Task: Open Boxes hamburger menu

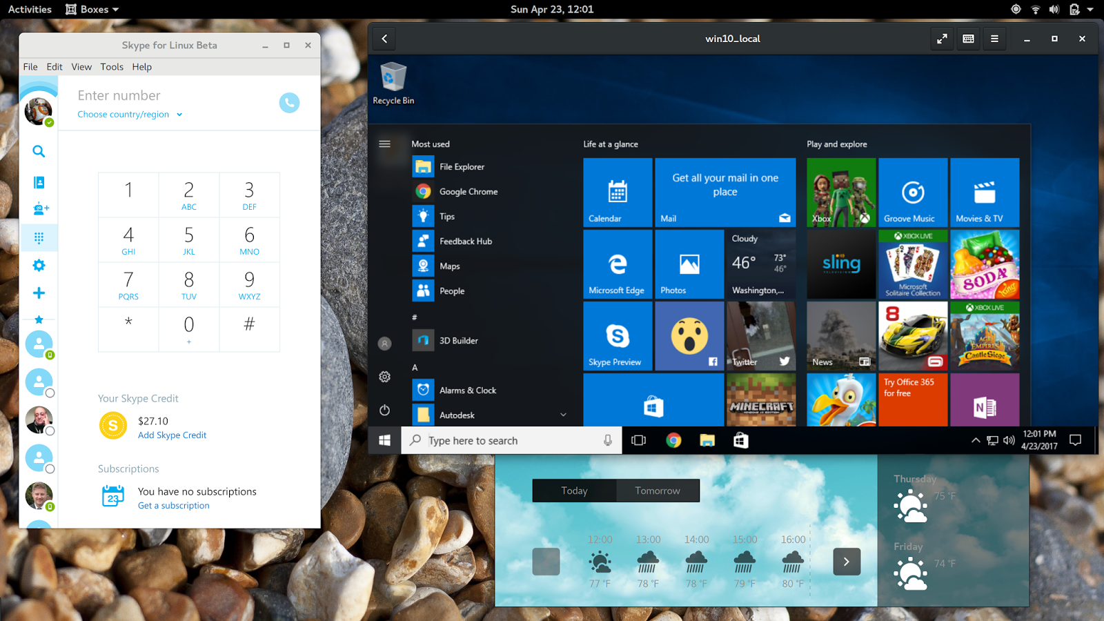Action: [994, 39]
